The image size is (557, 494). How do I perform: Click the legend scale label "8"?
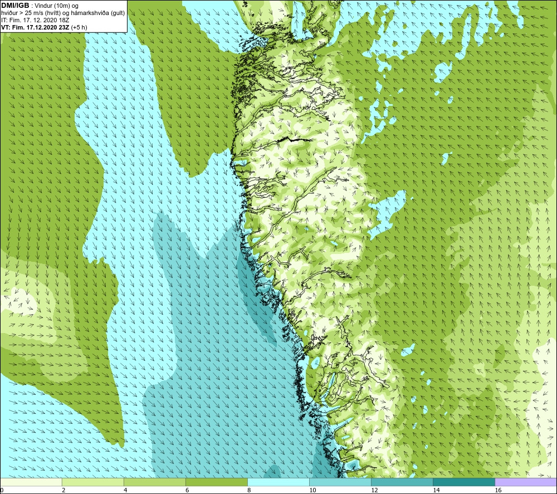(249, 490)
